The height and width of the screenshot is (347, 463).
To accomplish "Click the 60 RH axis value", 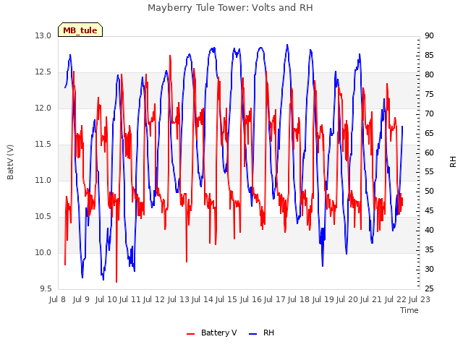I will (429, 153).
